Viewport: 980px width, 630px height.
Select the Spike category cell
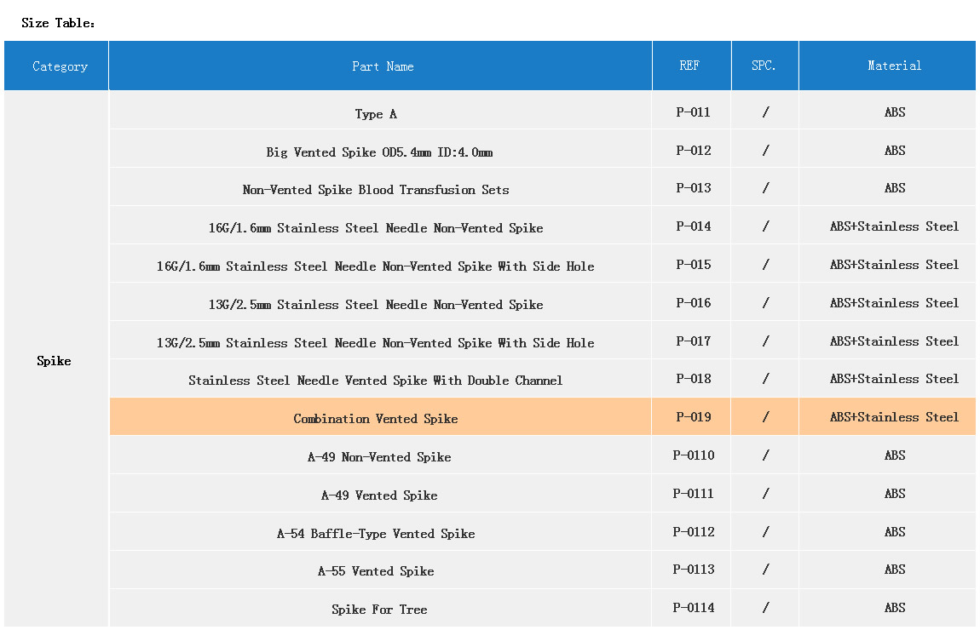pos(54,361)
